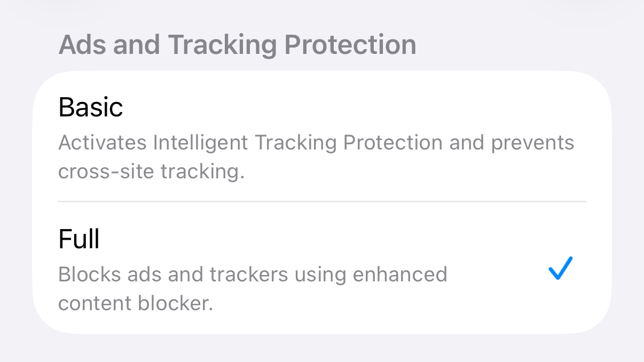Click the Ads and Tracking Protection heading
This screenshot has height=362, width=644.
click(237, 44)
